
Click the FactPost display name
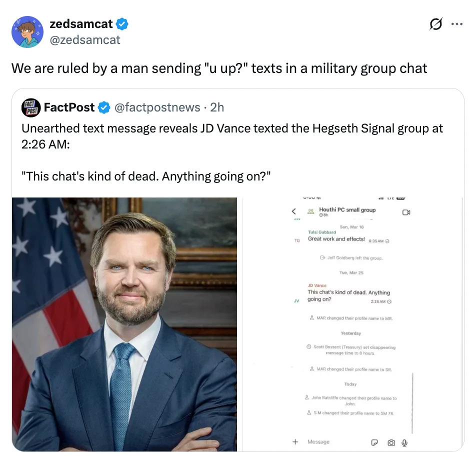click(69, 107)
